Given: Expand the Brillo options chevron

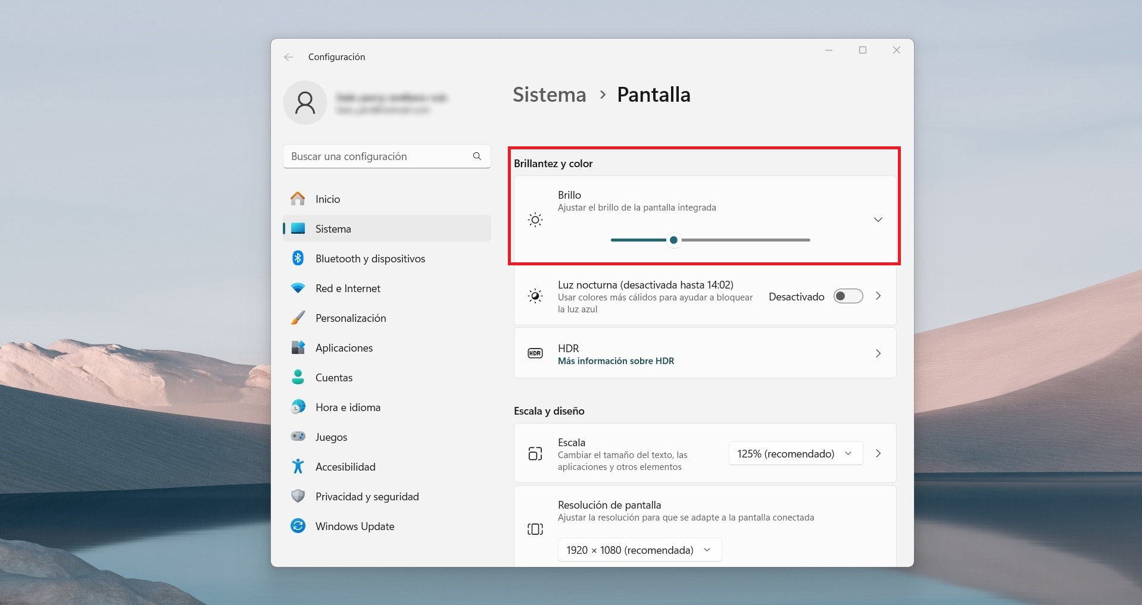Looking at the screenshot, I should 878,220.
